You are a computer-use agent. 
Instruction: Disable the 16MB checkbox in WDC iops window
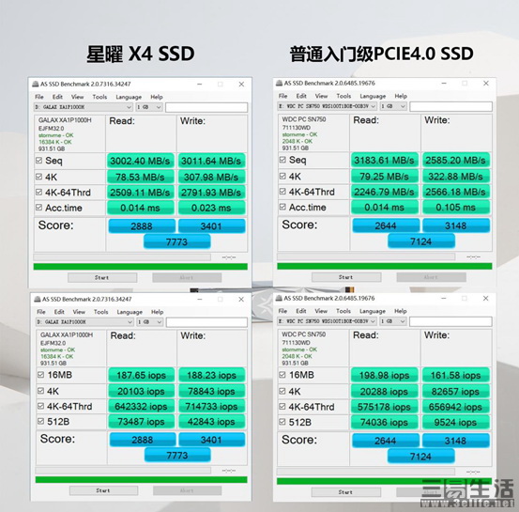point(282,375)
